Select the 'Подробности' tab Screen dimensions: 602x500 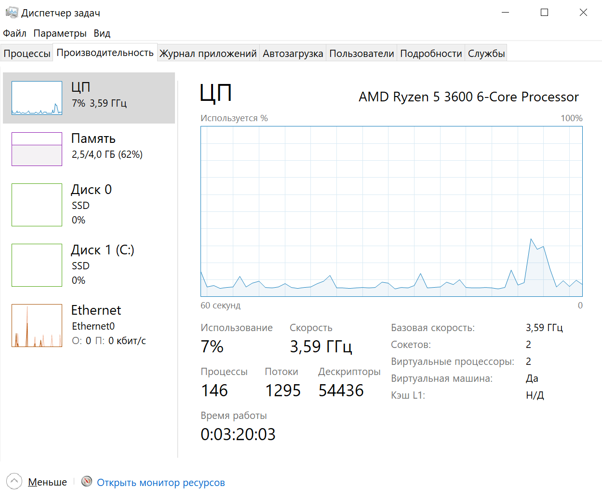431,54
